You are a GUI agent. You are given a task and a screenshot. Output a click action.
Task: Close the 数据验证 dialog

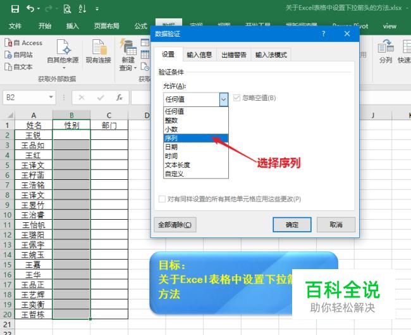tap(347, 34)
